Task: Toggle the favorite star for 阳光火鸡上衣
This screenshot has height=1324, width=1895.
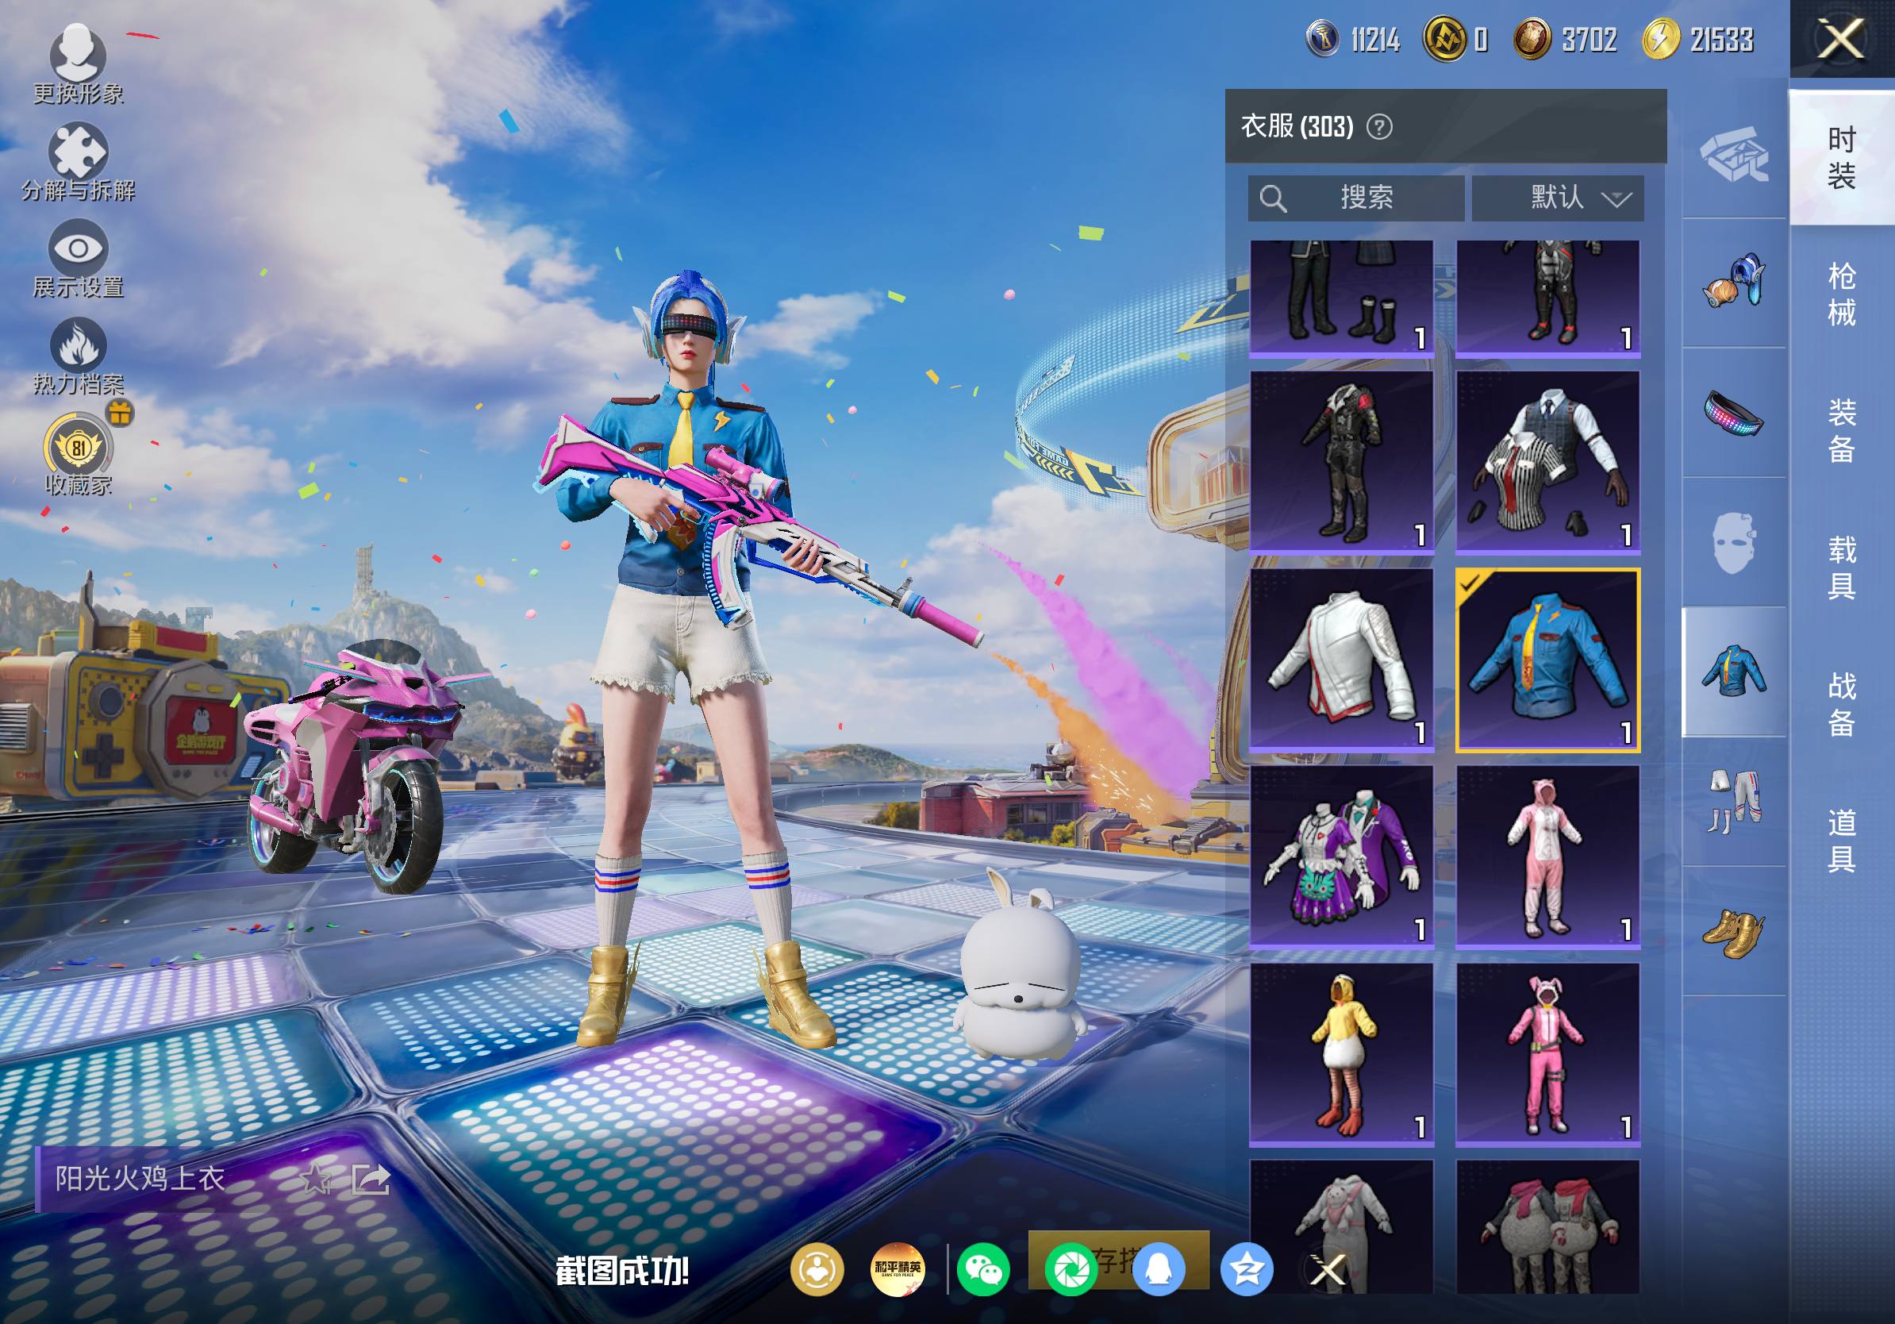Action: 315,1180
